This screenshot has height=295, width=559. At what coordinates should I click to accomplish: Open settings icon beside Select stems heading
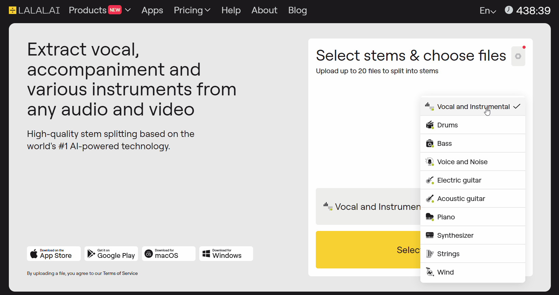click(x=518, y=56)
